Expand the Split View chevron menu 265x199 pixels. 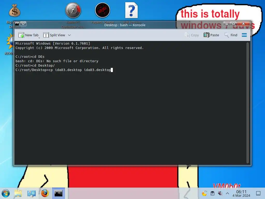tap(69, 35)
